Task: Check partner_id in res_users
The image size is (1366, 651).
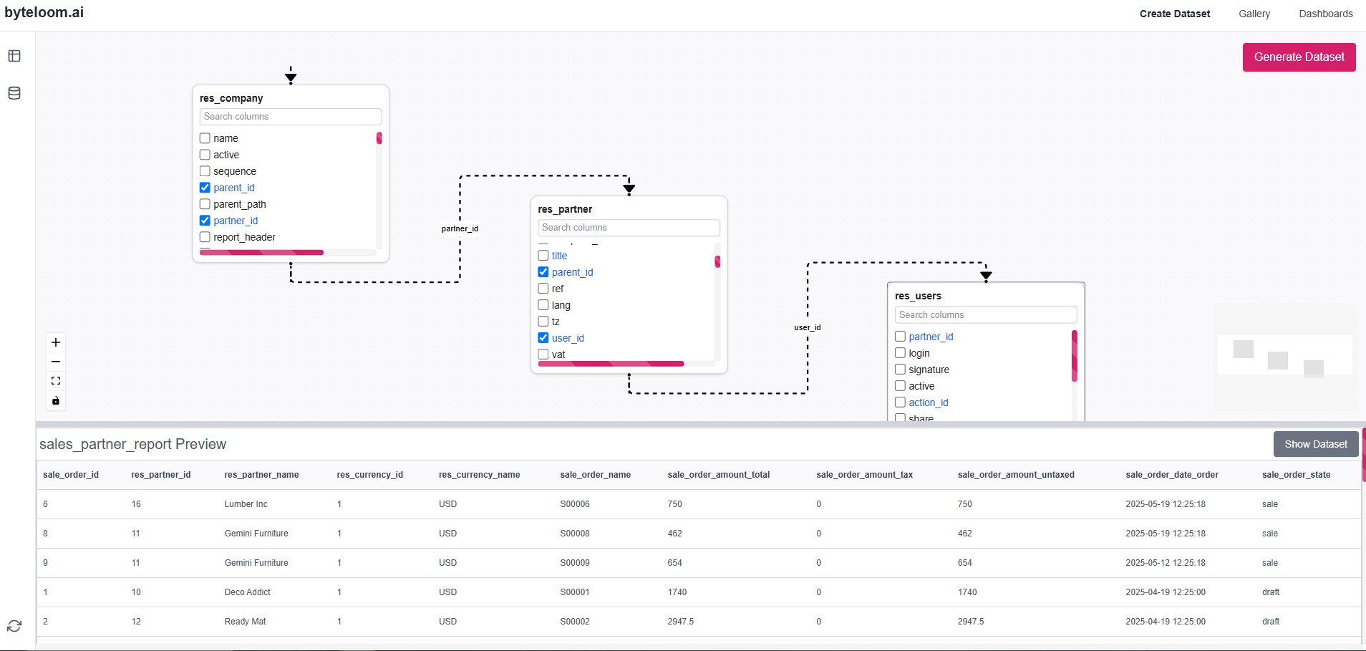Action: 901,337
